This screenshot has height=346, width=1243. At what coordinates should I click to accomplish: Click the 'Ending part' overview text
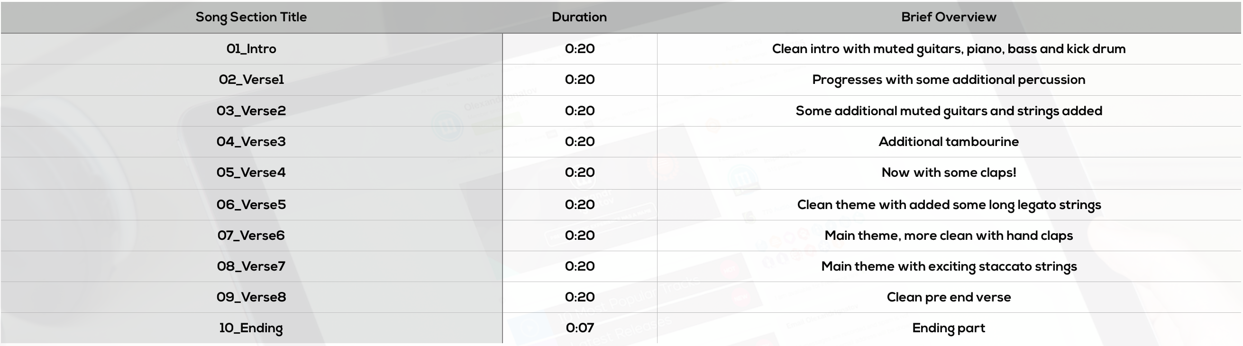pos(948,328)
